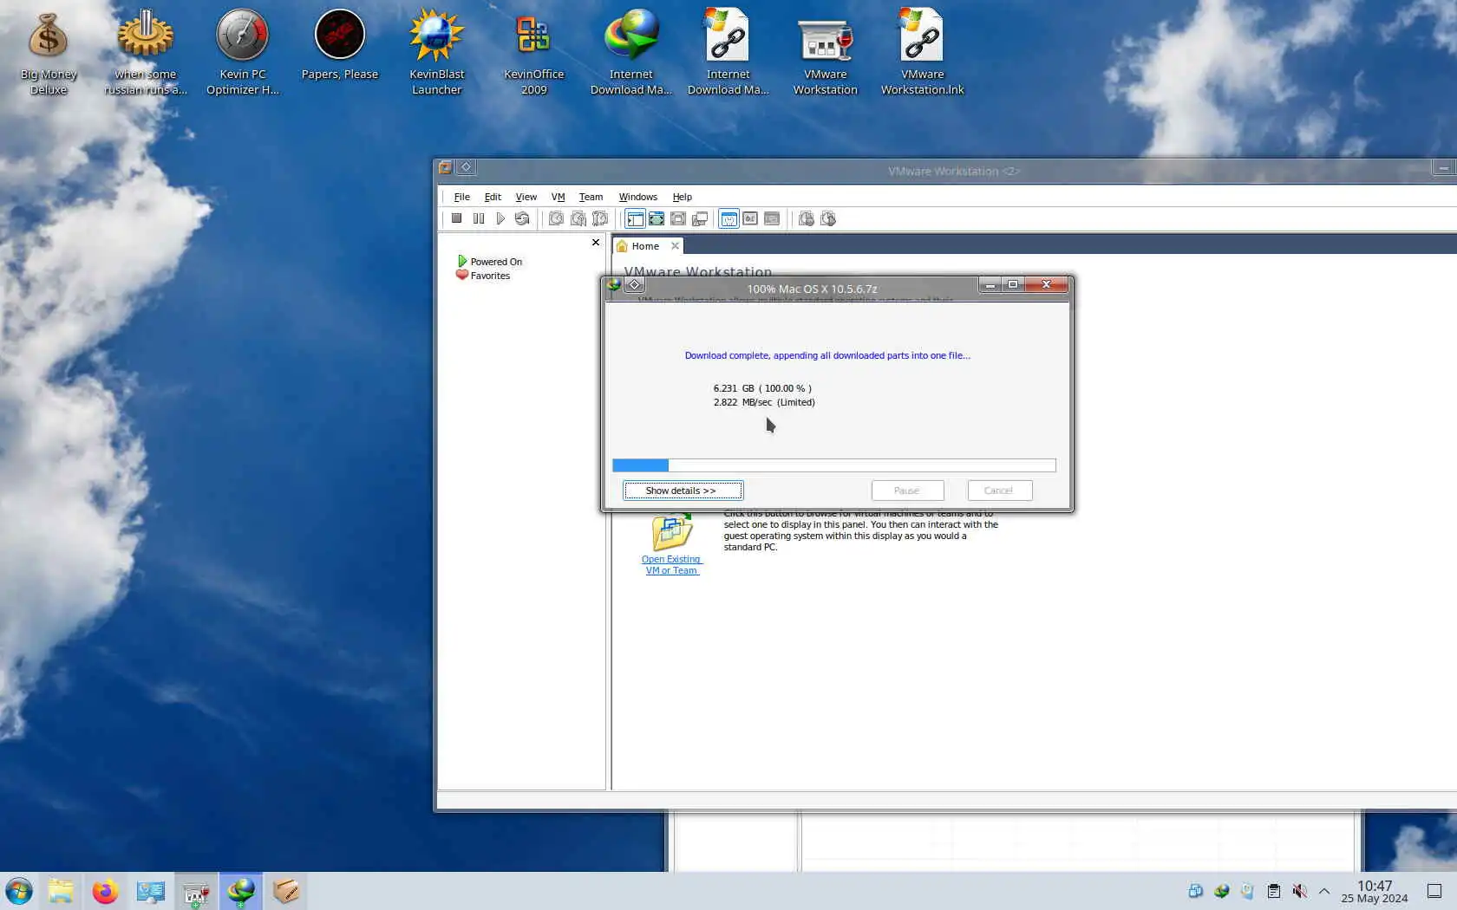Open the Internet Download Manager globe desktop icon

coord(631,54)
